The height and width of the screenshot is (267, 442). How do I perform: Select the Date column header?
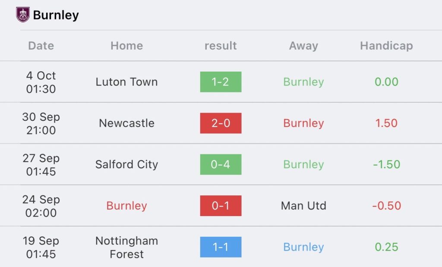pos(41,46)
